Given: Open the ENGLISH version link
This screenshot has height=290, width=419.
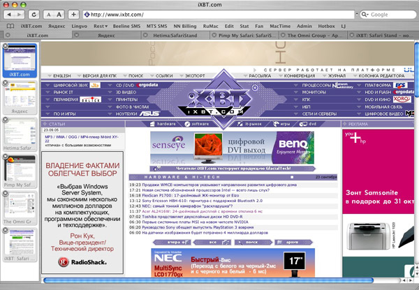Looking at the screenshot, I should (61, 76).
